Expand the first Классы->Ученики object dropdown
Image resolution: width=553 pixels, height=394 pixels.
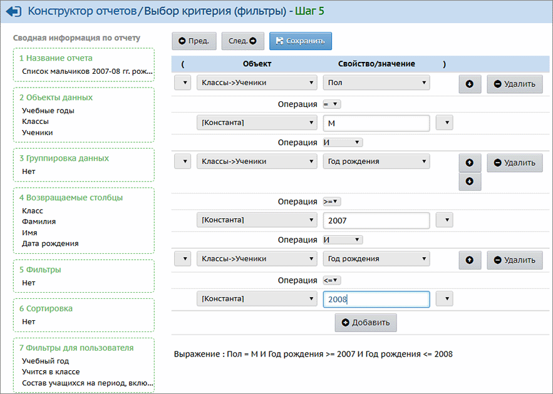pyautogui.click(x=257, y=83)
